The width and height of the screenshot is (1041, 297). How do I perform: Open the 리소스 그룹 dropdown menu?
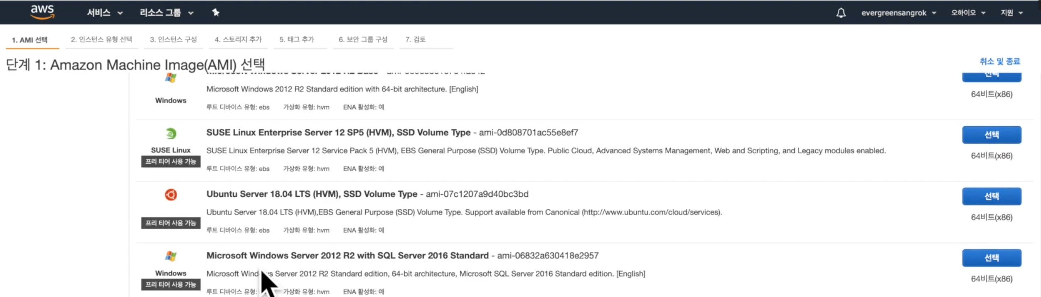(167, 13)
